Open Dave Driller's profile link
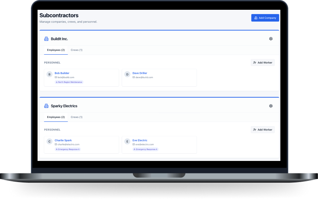Image resolution: width=318 pixels, height=200 pixels. tap(140, 73)
